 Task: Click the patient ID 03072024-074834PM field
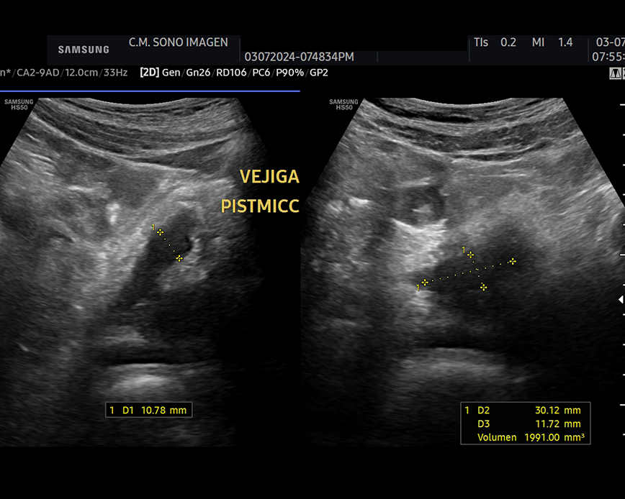(299, 57)
